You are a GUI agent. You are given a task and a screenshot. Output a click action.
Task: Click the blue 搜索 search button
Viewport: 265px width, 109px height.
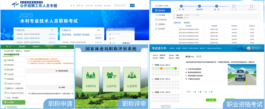tap(132, 5)
